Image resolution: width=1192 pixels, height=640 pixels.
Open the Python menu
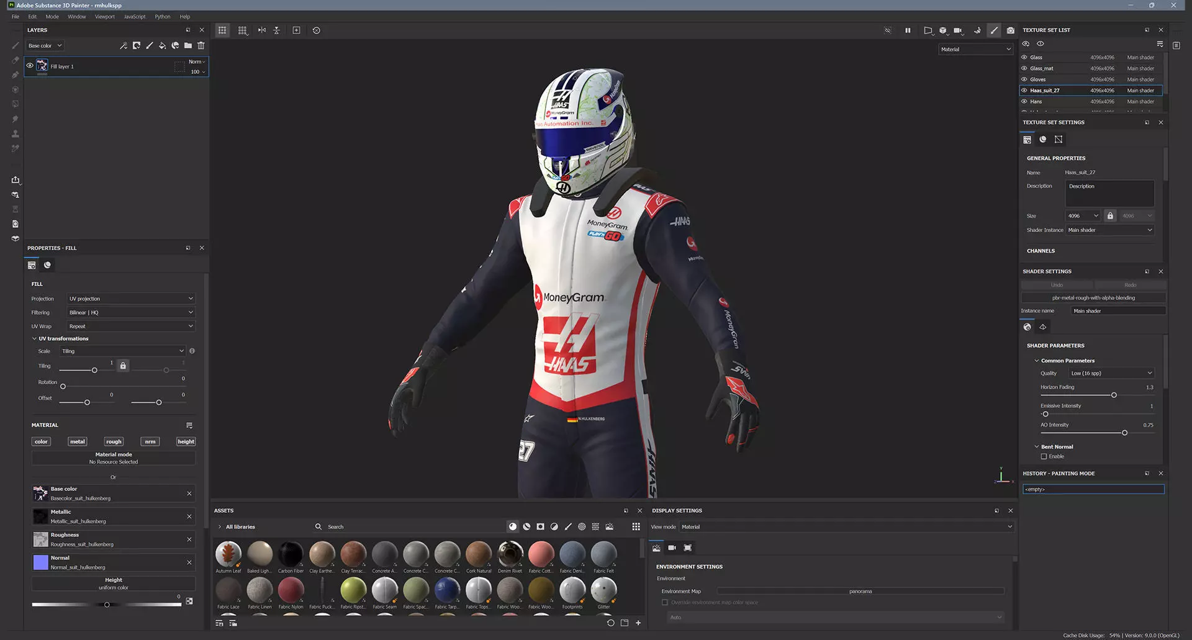(163, 17)
